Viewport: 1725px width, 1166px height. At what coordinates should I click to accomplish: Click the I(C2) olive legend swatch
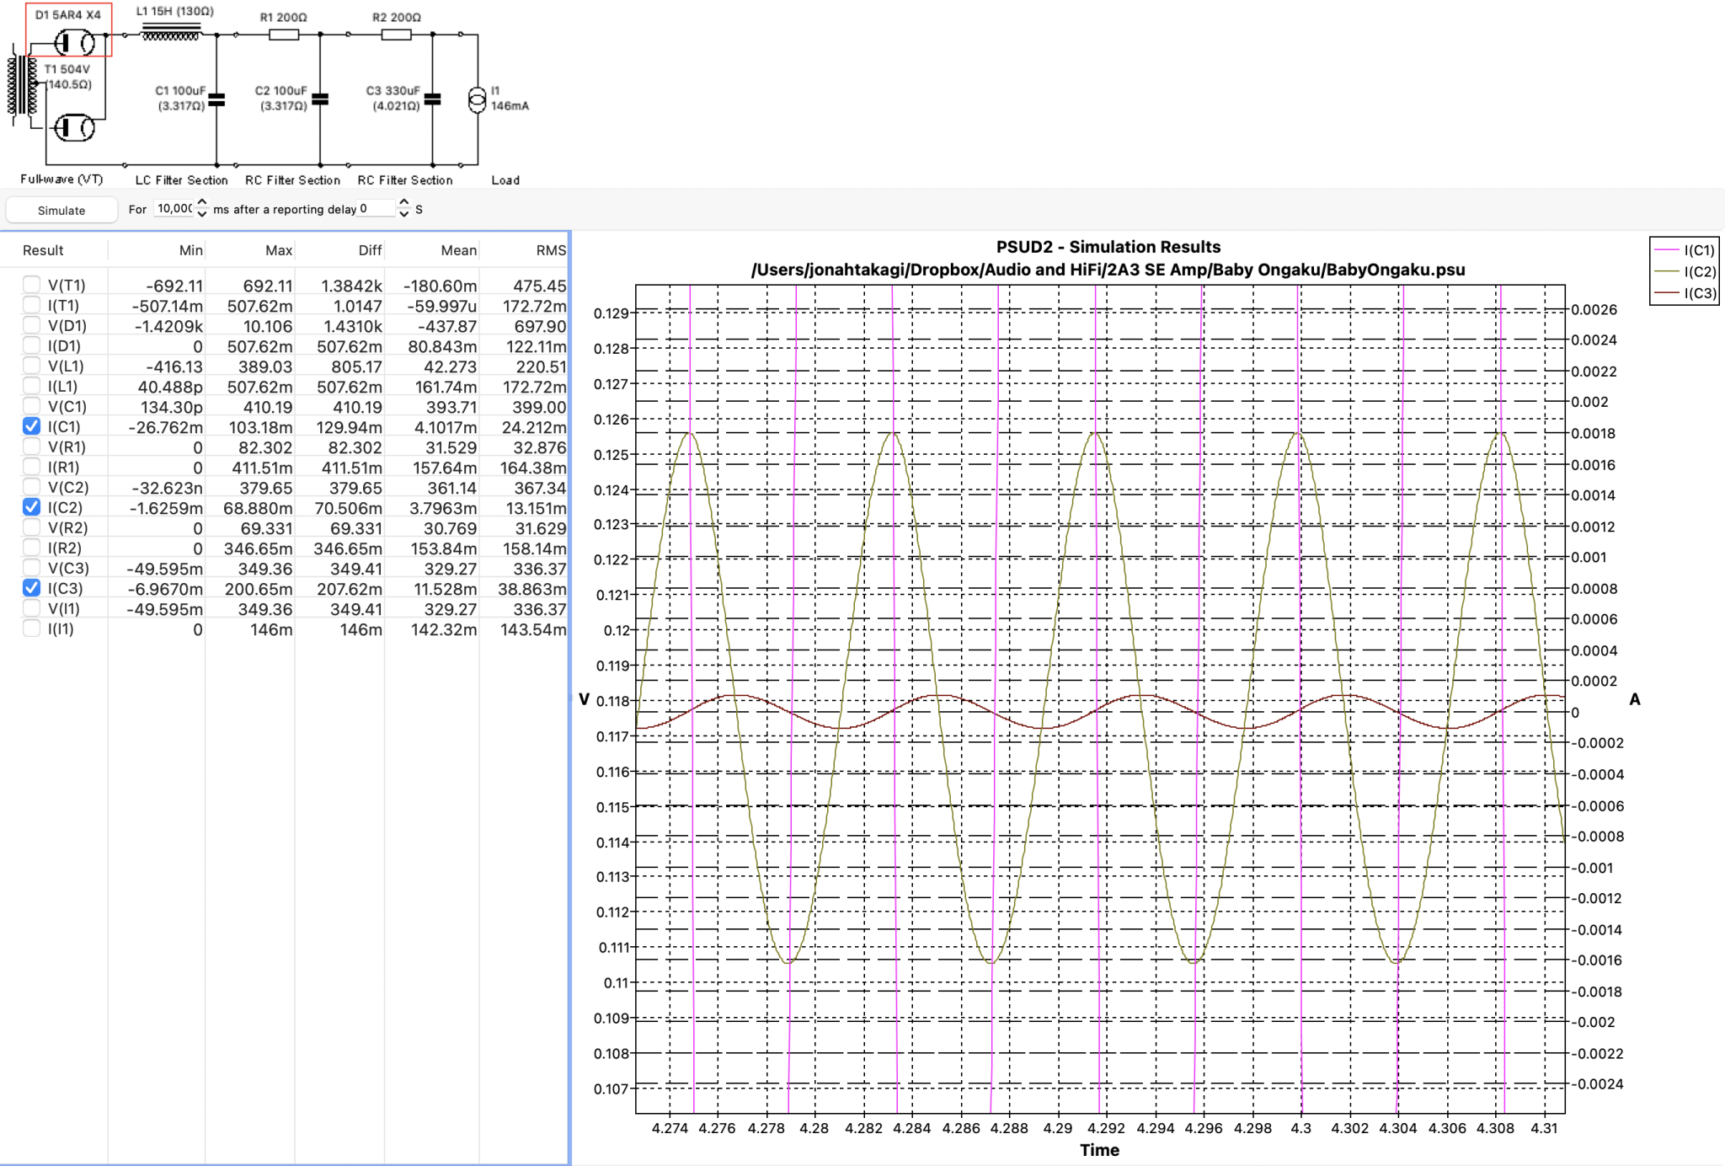(x=1667, y=271)
